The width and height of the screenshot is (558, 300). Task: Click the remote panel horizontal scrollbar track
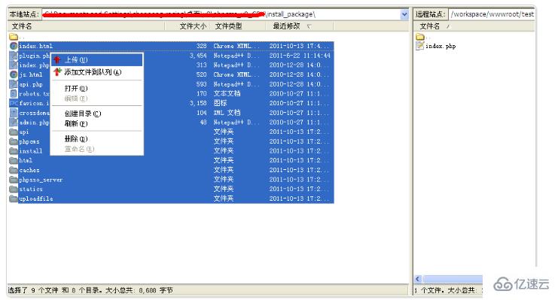coord(453,279)
